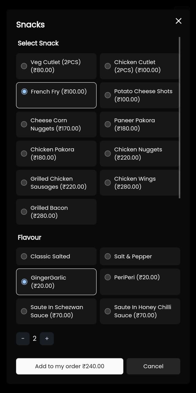
Task: Choose Chicken Wings snack
Action: 108,182
